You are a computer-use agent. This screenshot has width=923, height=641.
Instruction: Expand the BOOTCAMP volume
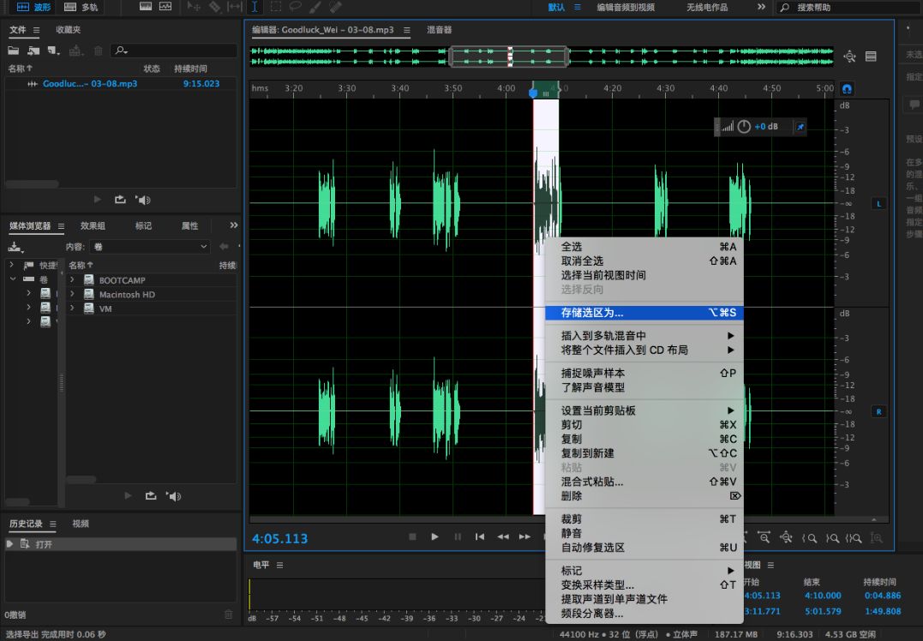point(72,280)
